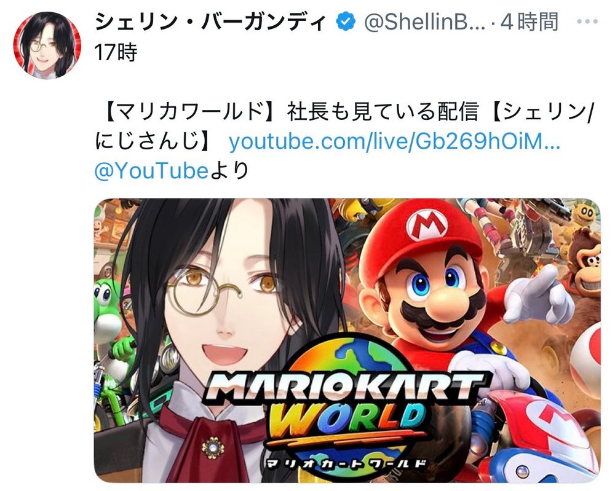Open the @YouTube mention

(151, 170)
